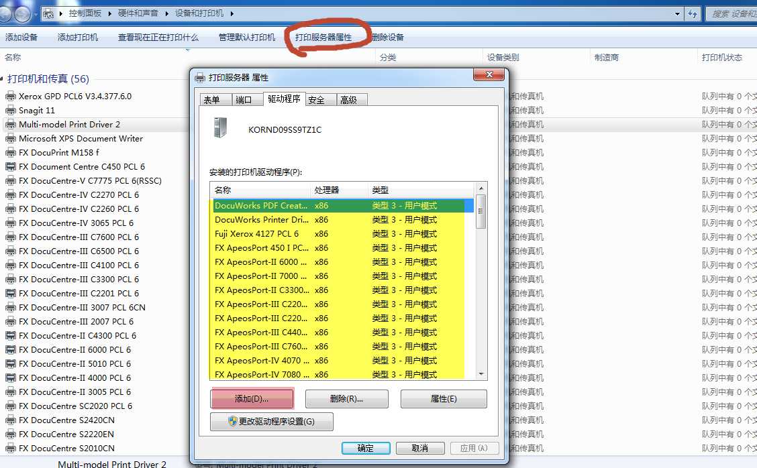The image size is (757, 468).
Task: Select FX DocuCentre SC2020 PCL 6 icon
Action: (10, 406)
